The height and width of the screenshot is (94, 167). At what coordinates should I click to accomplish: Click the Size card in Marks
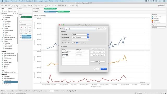tap(26, 28)
